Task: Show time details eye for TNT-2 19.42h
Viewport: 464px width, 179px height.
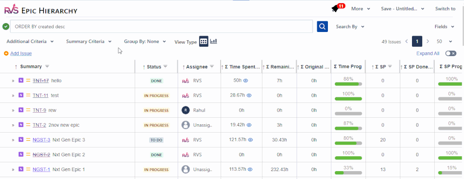Action: click(249, 125)
